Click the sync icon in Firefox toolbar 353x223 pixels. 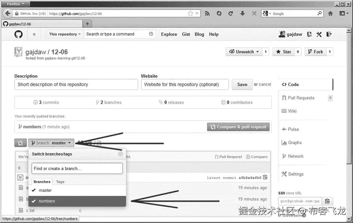tap(219, 14)
